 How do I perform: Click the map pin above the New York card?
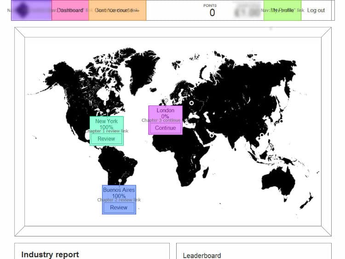coord(108,111)
